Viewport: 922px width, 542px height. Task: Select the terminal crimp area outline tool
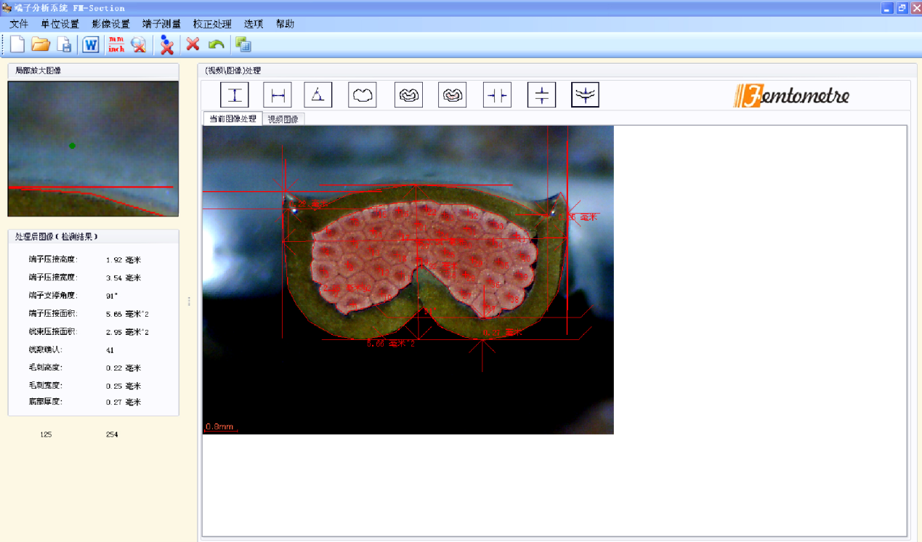tap(363, 94)
